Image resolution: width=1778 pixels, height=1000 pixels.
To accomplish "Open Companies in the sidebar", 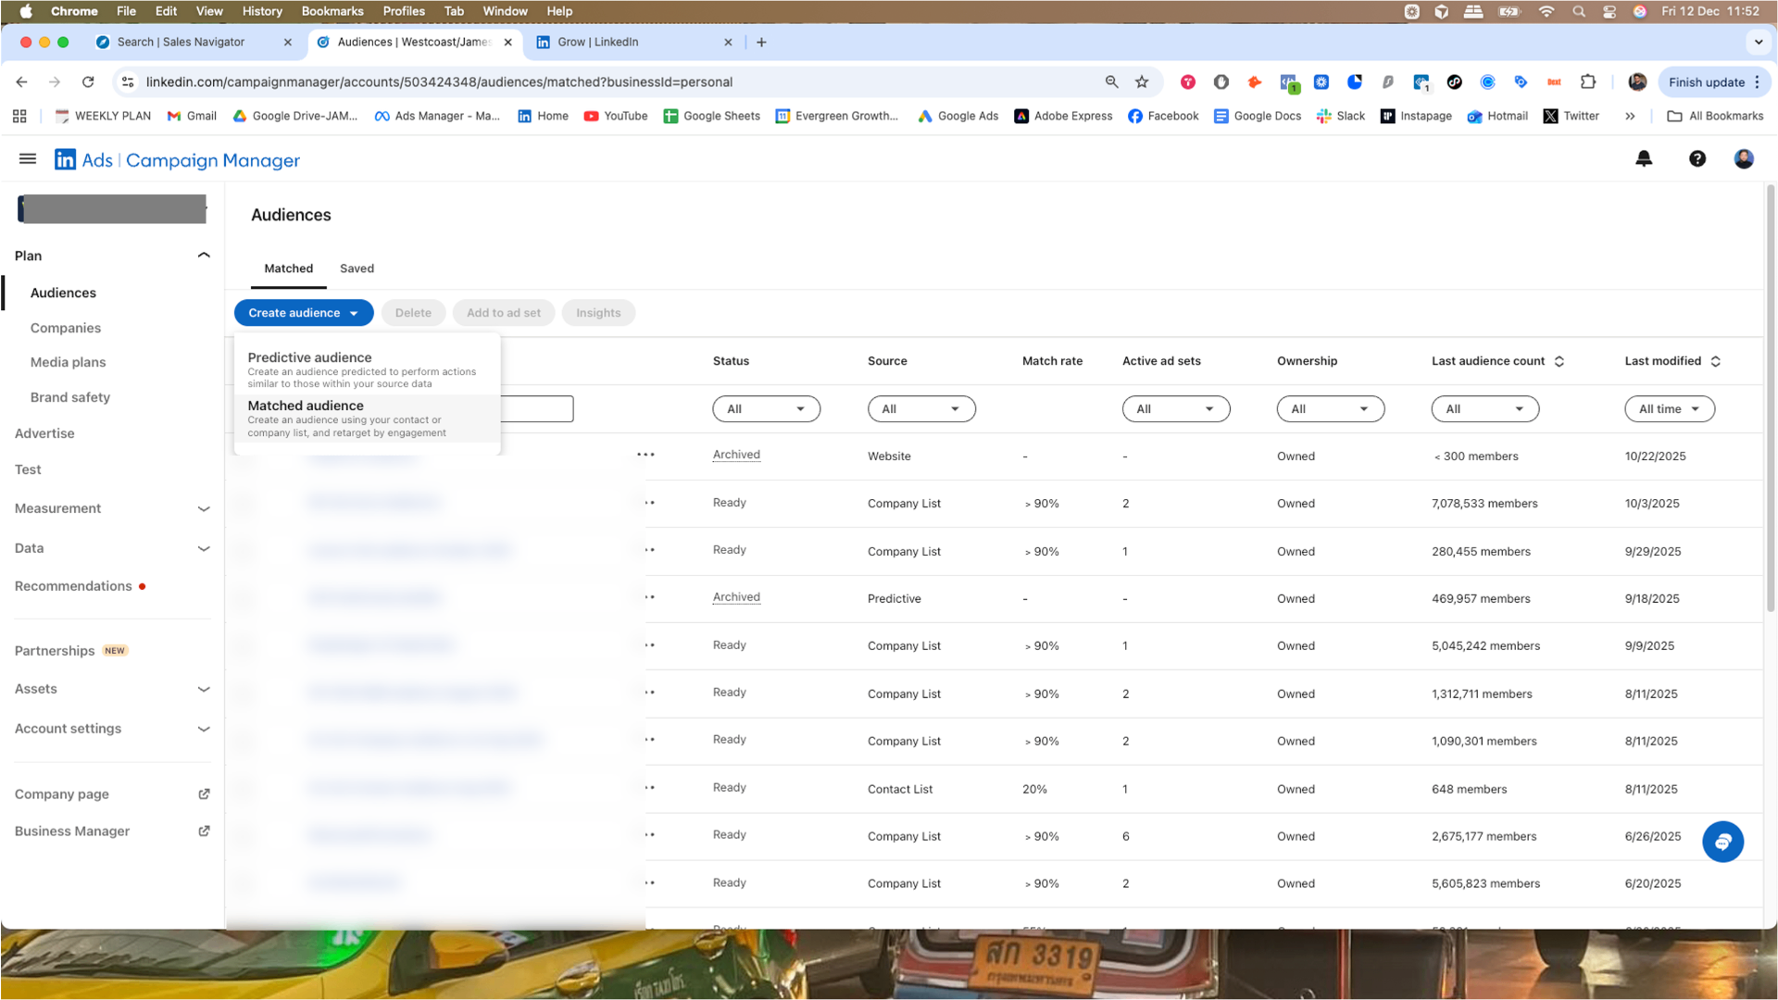I will 66,328.
